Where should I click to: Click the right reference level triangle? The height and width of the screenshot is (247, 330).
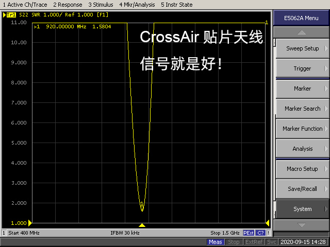[x=268, y=223]
